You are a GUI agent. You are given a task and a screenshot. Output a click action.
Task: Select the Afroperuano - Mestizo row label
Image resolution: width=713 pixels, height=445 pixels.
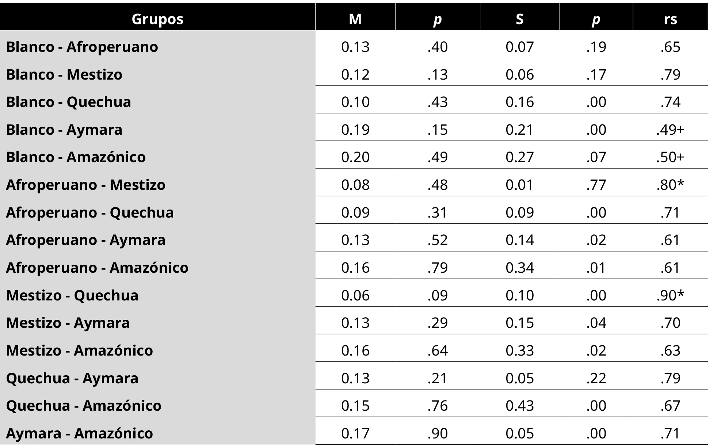(86, 185)
